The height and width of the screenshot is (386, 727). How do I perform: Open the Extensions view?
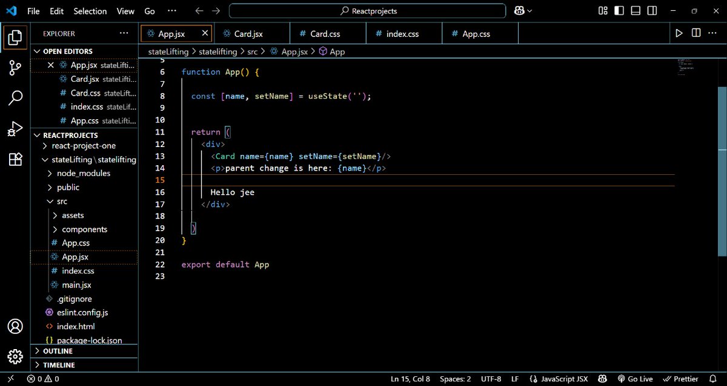[x=15, y=159]
